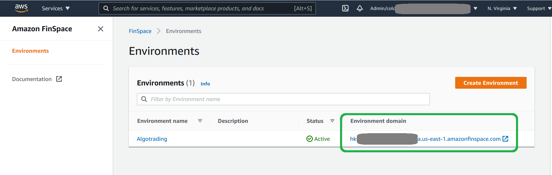Select Environments in the sidebar

pyautogui.click(x=30, y=51)
